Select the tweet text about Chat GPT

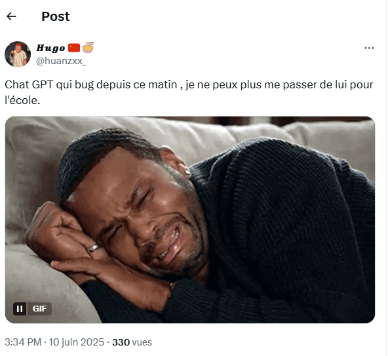(189, 93)
